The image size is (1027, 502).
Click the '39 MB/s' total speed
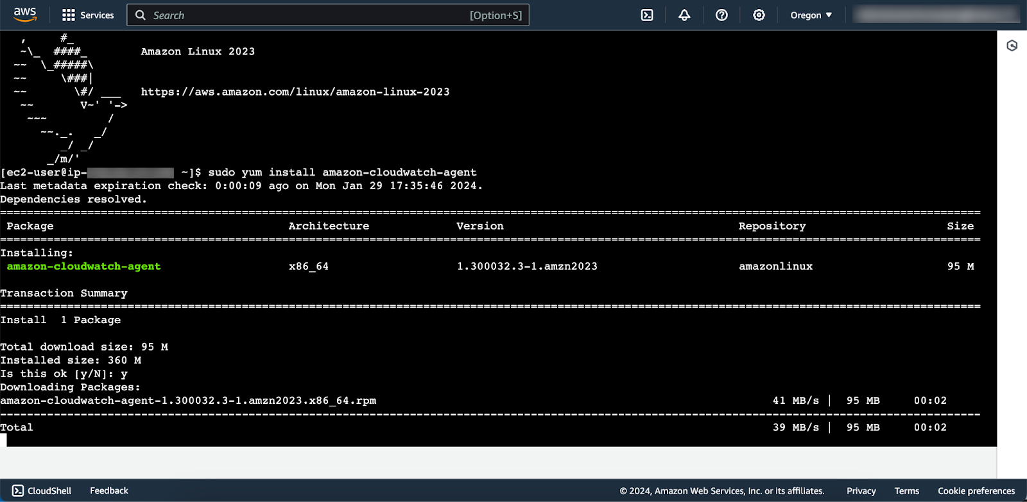pyautogui.click(x=796, y=428)
